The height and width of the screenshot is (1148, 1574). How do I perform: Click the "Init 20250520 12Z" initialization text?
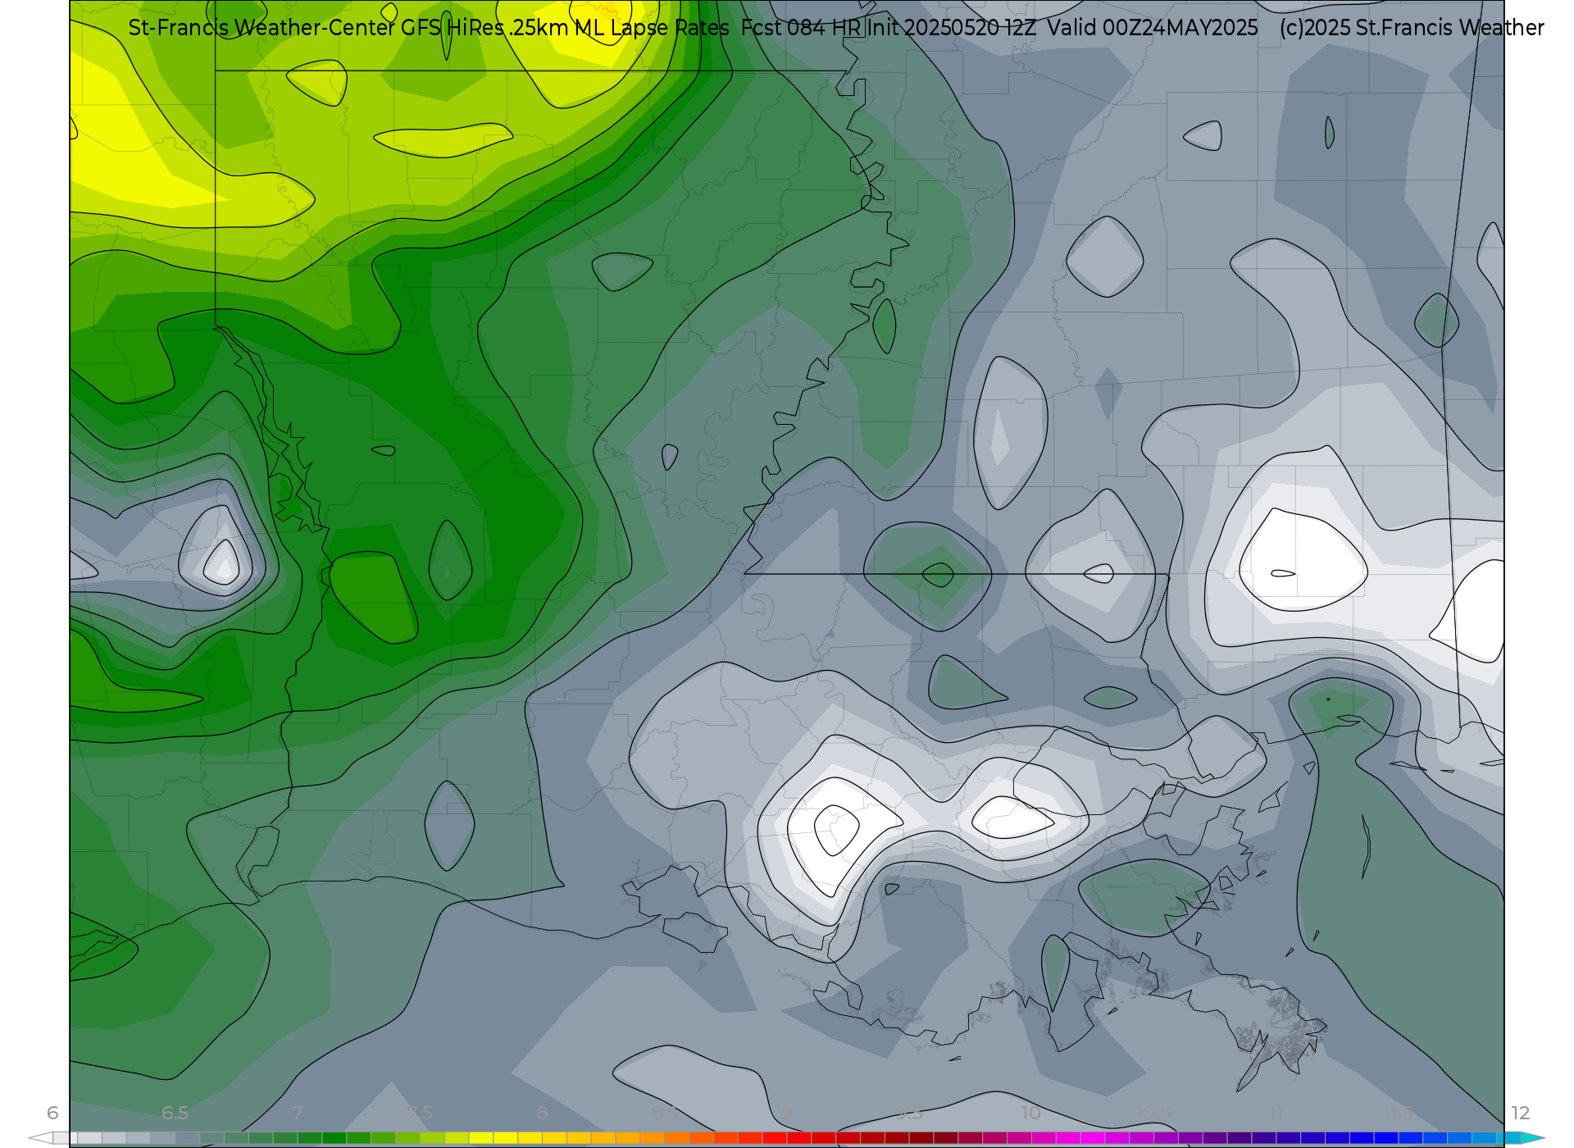click(x=952, y=28)
